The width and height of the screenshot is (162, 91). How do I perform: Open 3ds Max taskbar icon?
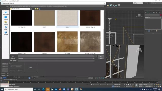(x=76, y=89)
